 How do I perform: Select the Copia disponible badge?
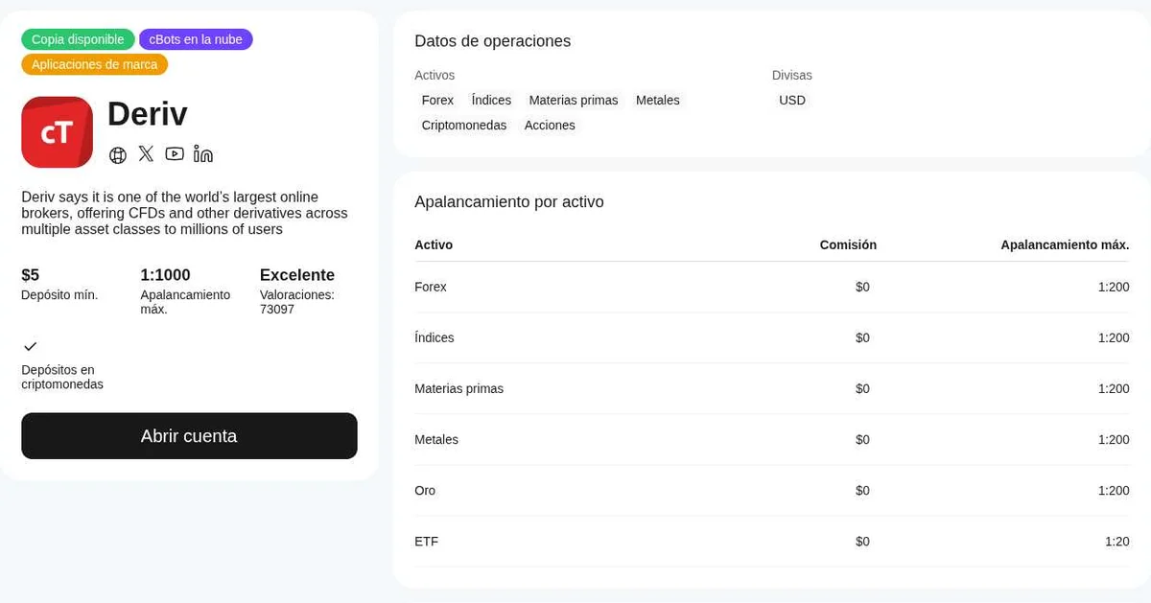click(x=78, y=39)
